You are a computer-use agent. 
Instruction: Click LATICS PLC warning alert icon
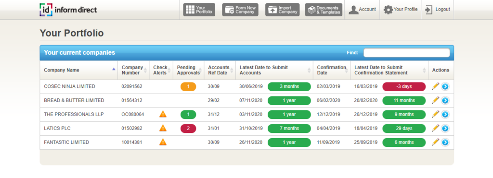click(x=163, y=128)
